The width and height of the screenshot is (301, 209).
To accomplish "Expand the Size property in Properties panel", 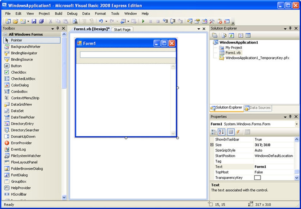I will coord(212,145).
